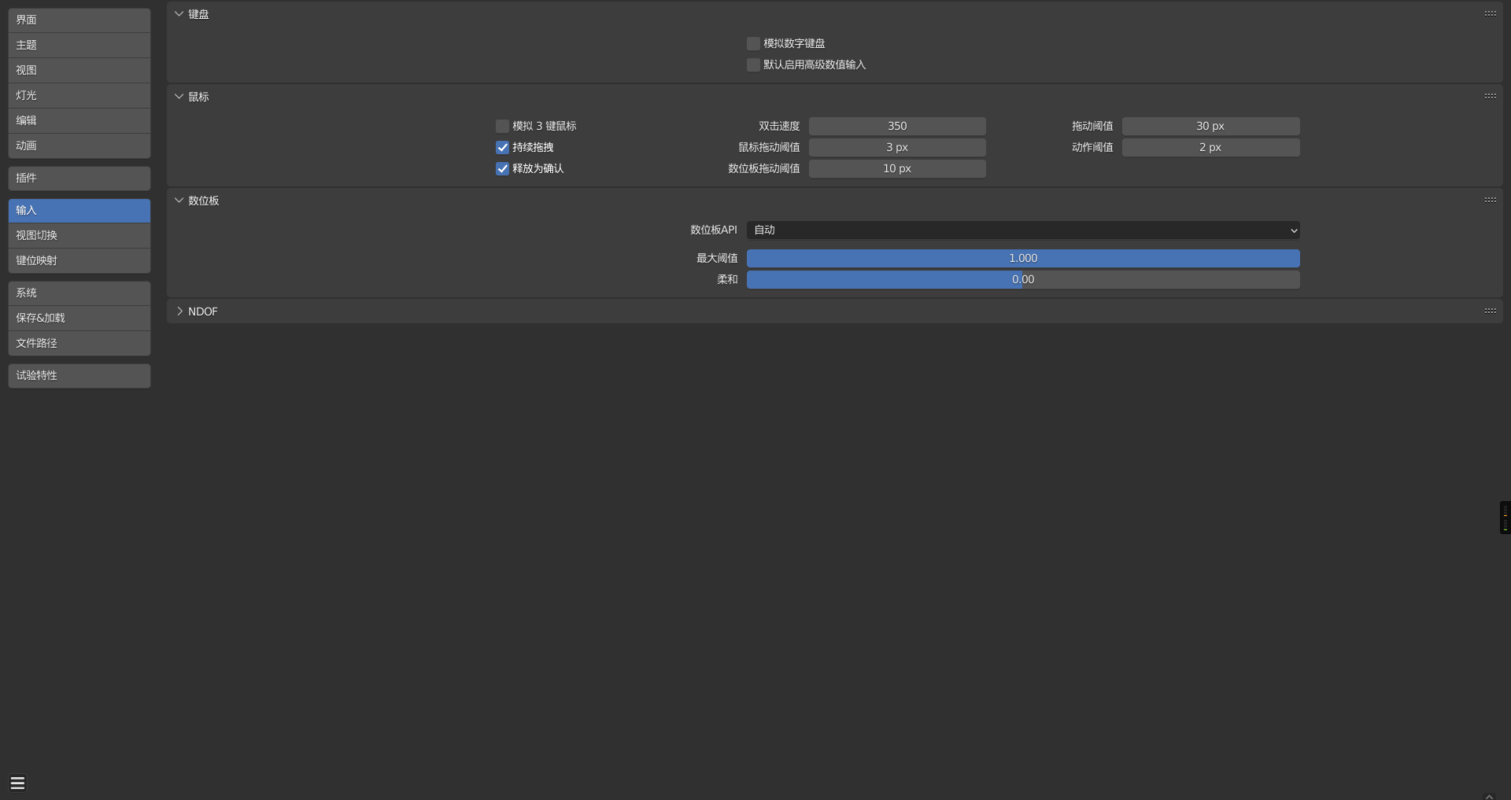Click the 柔和 slider
This screenshot has height=800, width=1511.
[x=1023, y=279]
